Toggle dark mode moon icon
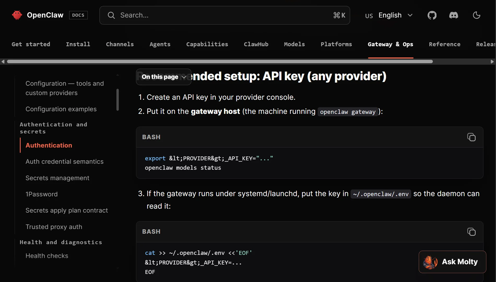 click(477, 15)
